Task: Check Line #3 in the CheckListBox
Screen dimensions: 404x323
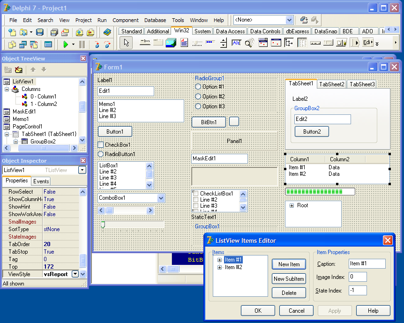Action: [x=195, y=206]
